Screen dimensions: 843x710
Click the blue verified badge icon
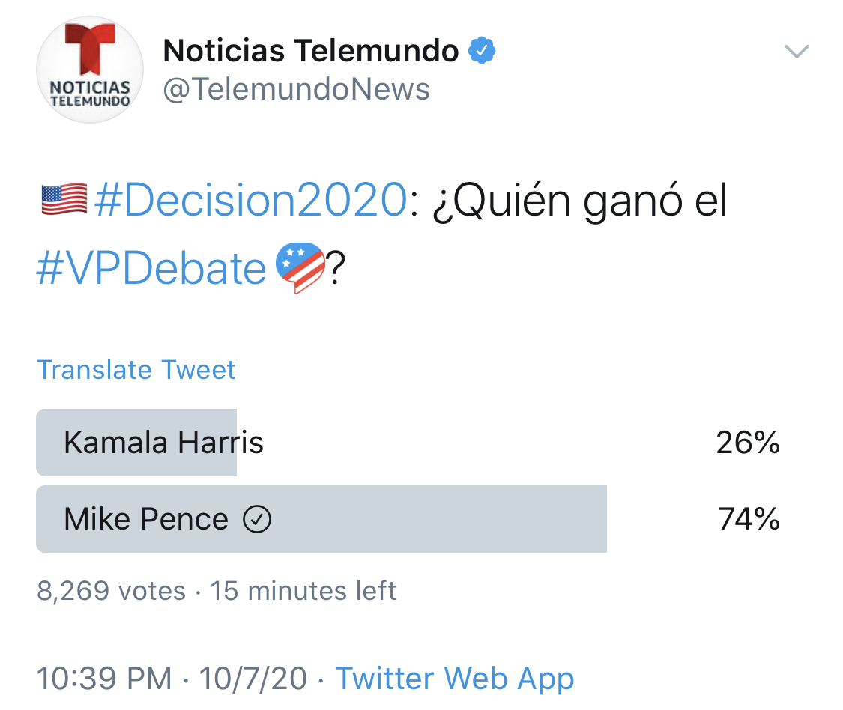(482, 50)
